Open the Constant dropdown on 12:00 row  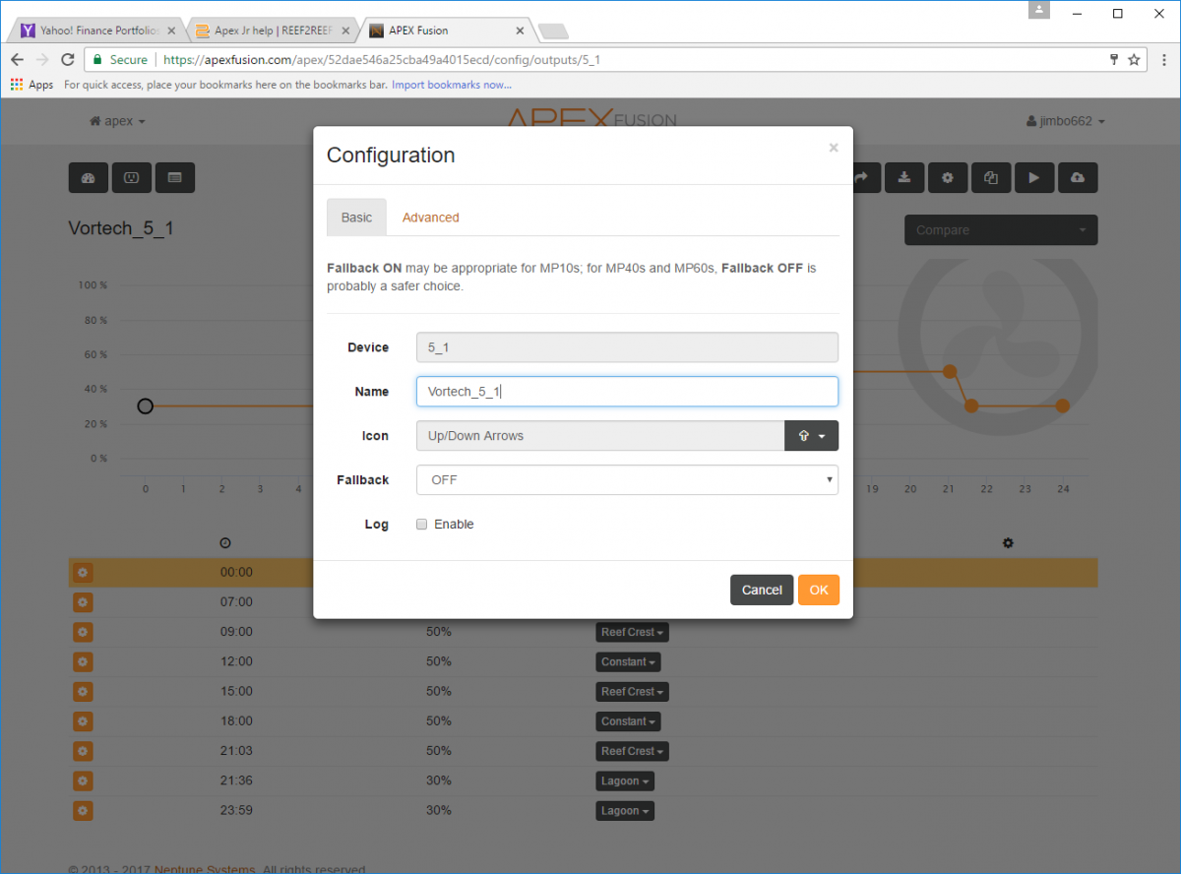[628, 662]
